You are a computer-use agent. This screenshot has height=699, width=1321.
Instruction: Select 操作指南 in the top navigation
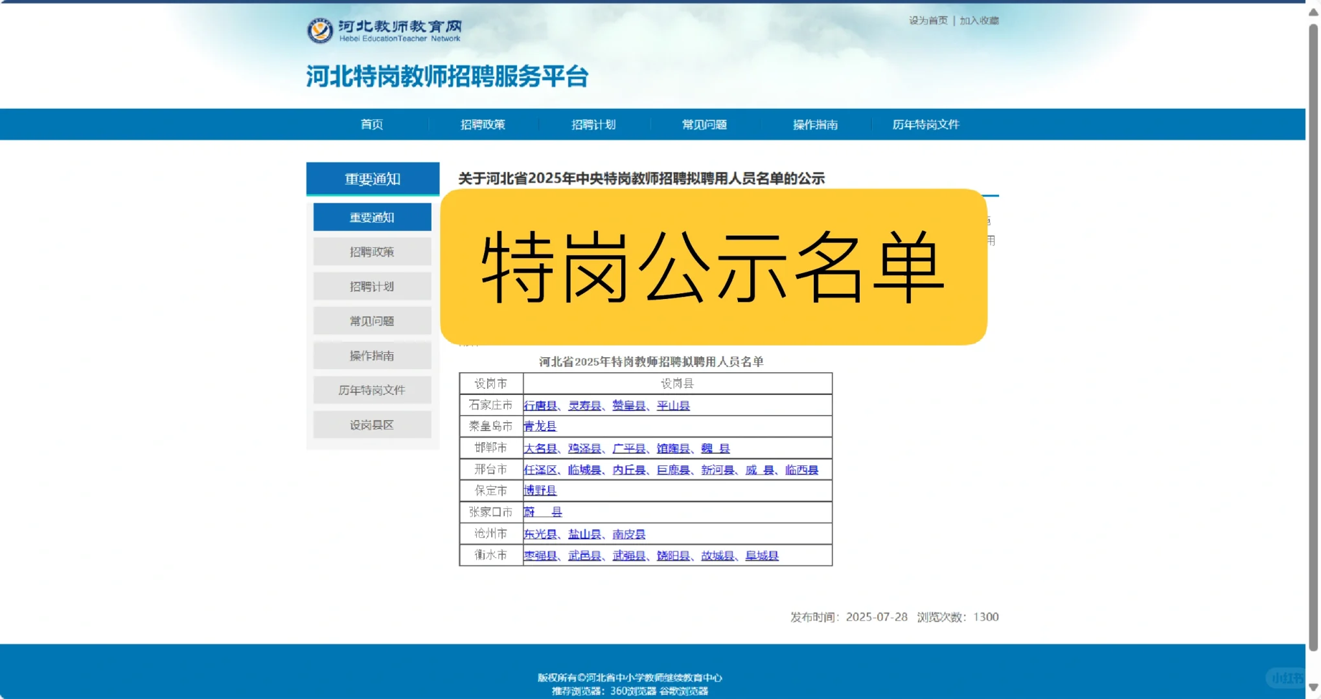(815, 124)
